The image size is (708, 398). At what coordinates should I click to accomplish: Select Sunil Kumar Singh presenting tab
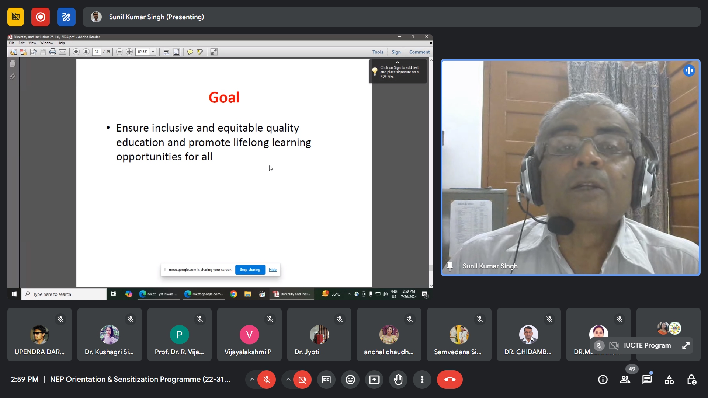156,17
